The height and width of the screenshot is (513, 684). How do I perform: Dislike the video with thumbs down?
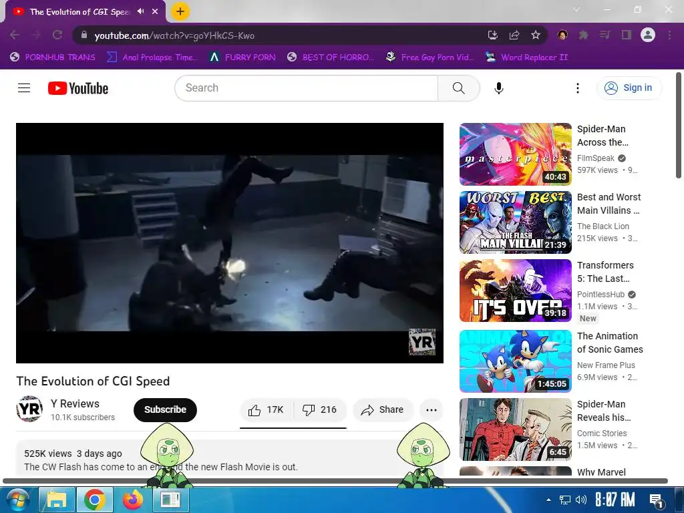[x=320, y=409]
